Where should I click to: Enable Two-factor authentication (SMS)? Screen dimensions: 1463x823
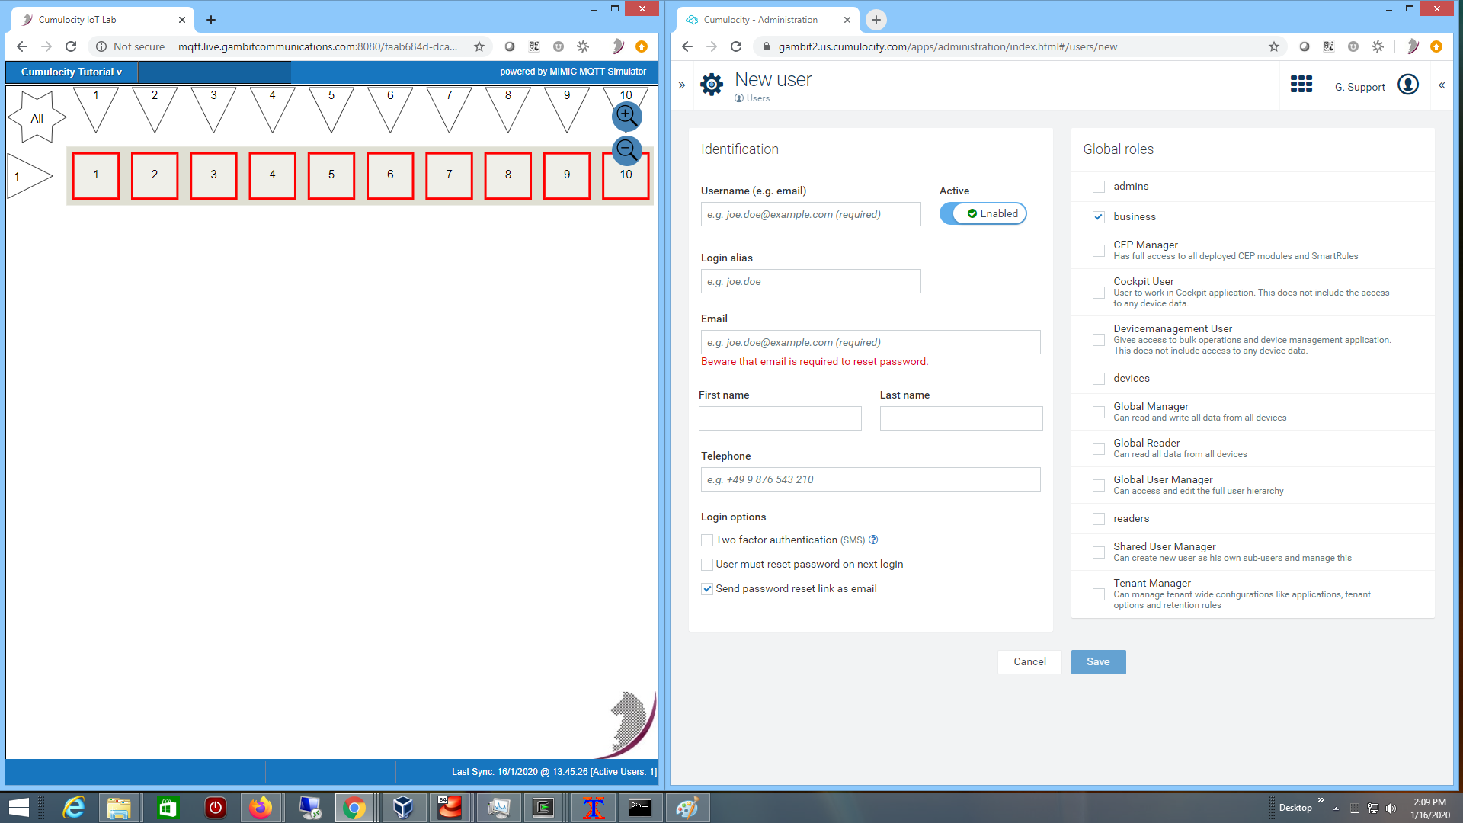pos(707,540)
